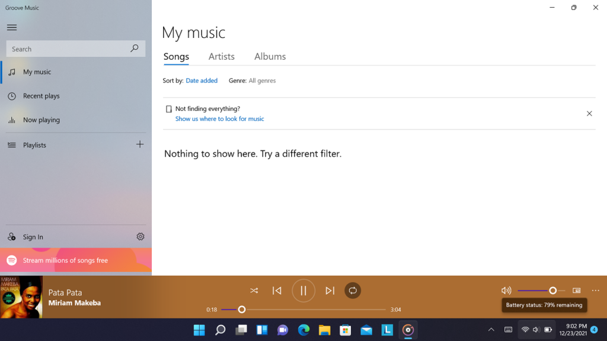The width and height of the screenshot is (607, 341).
Task: Click Miriam Makeba artist name
Action: click(x=74, y=303)
